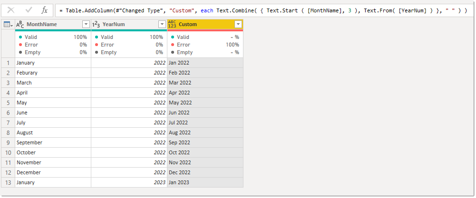Screen dimensions: 476x198
Task: Click the ABC123 any-type icon of Custom
Action: coord(172,24)
